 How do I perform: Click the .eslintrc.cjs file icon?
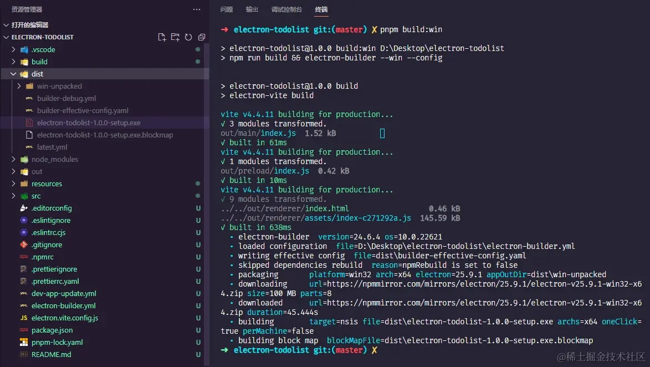click(x=24, y=233)
